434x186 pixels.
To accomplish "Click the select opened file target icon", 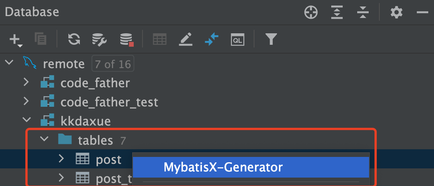I will [311, 13].
